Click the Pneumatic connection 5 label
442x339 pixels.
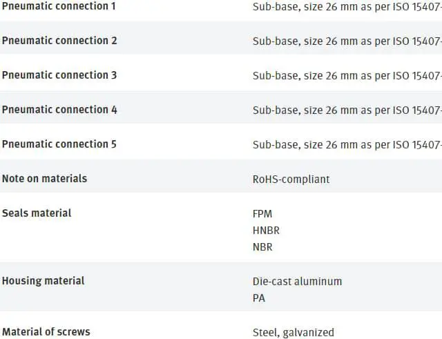pyautogui.click(x=59, y=144)
